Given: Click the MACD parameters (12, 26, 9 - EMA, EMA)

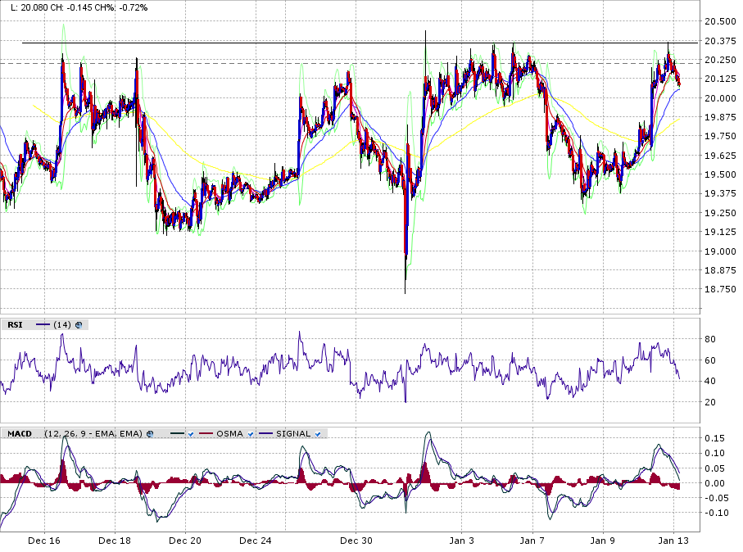Looking at the screenshot, I should point(93,434).
